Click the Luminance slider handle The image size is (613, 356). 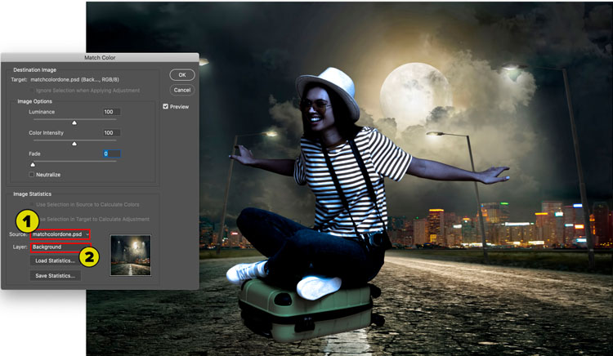74,122
